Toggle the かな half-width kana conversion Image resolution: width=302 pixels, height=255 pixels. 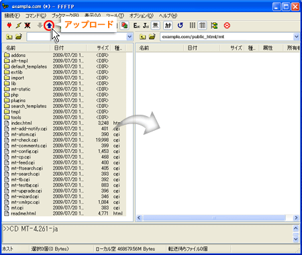pyautogui.click(x=168, y=25)
